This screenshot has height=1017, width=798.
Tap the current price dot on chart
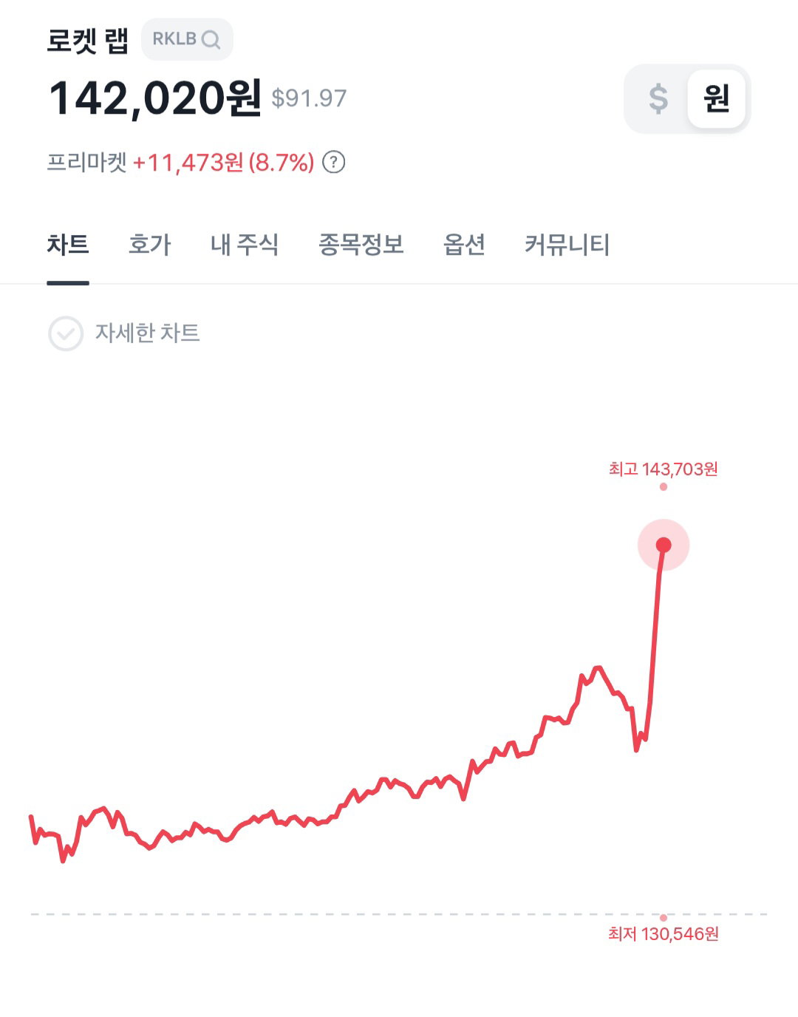[664, 545]
